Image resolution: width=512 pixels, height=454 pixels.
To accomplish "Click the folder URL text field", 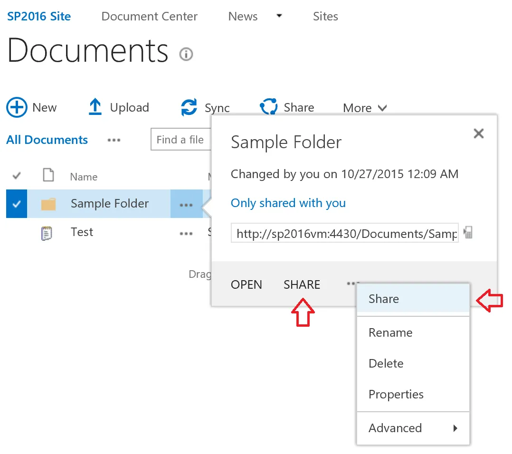I will click(x=344, y=233).
